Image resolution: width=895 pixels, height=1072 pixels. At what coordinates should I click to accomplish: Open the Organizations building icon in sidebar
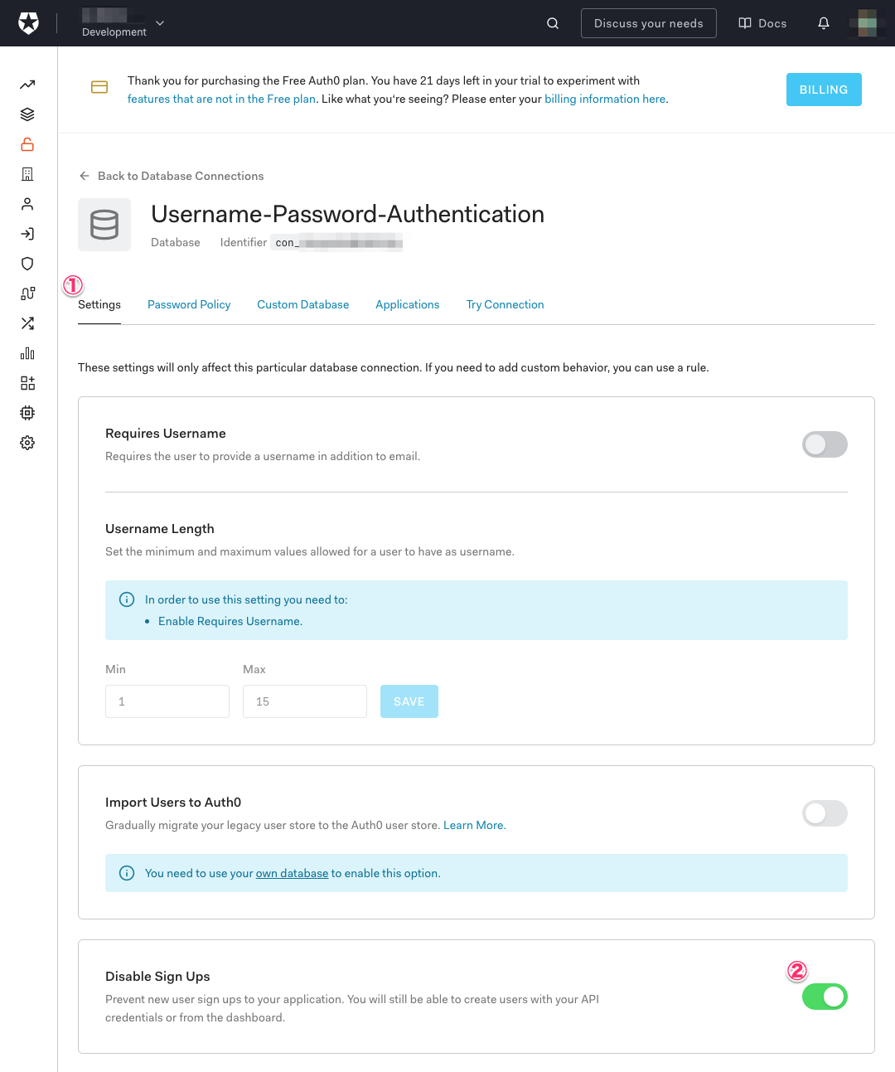(27, 174)
